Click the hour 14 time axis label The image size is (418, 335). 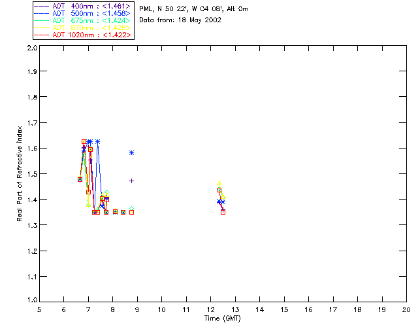pyautogui.click(x=260, y=309)
